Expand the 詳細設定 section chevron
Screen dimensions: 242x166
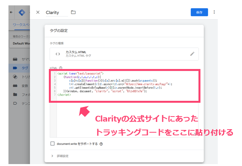(x=52, y=156)
